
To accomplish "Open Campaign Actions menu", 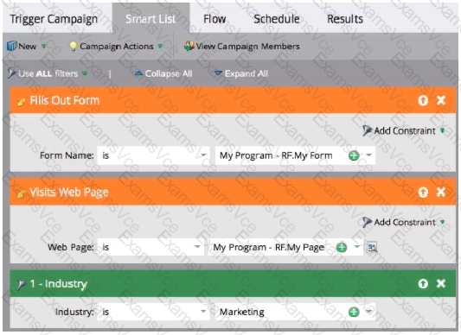I will 116,46.
